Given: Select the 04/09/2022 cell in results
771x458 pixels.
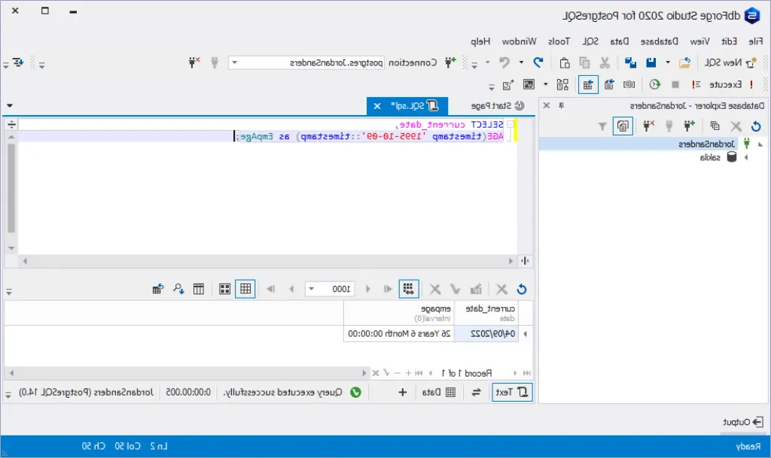Looking at the screenshot, I should click(x=486, y=334).
